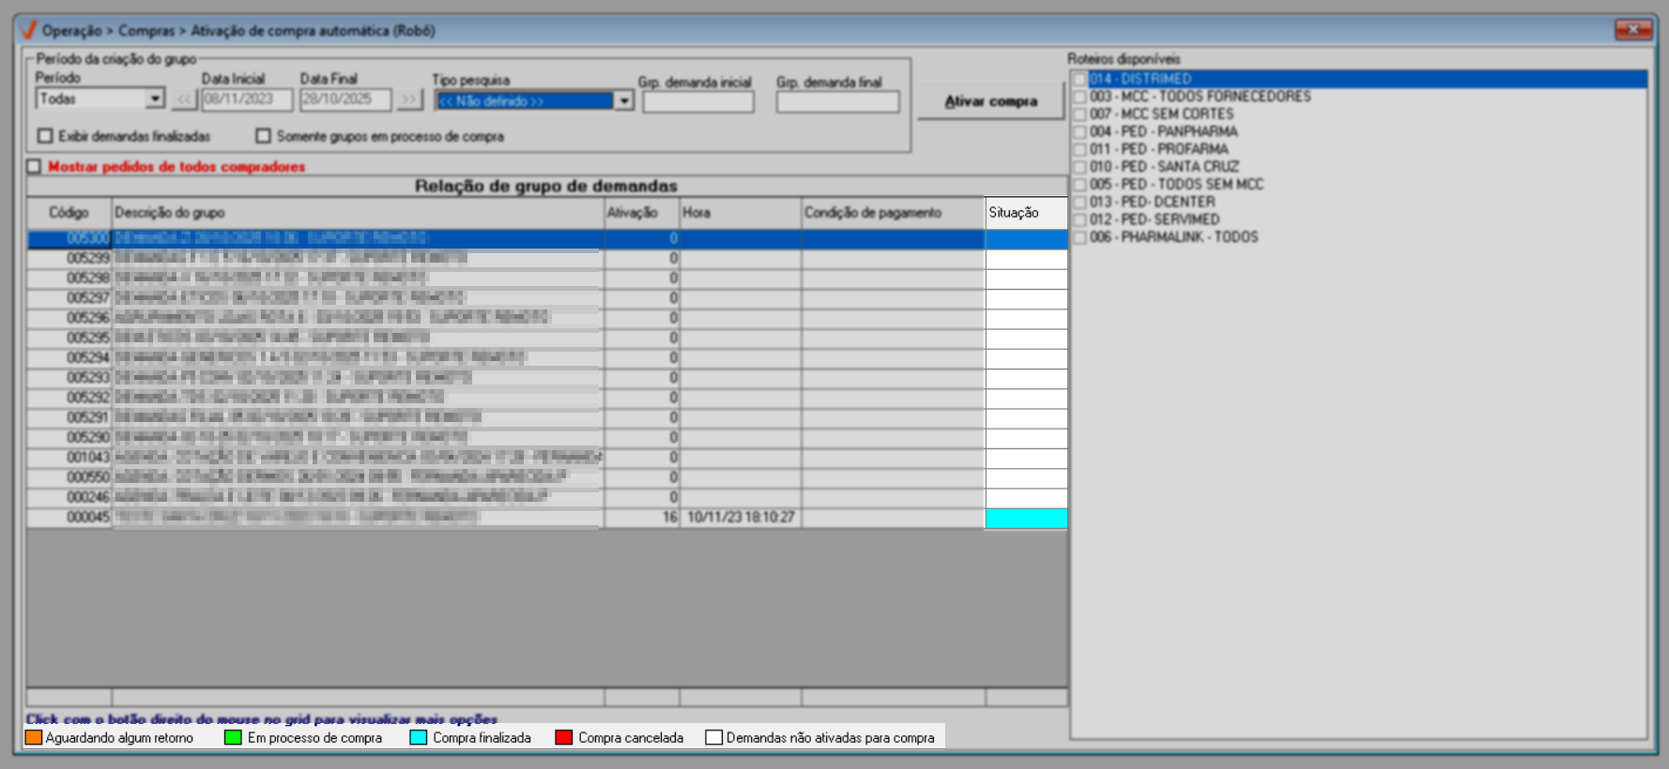The width and height of the screenshot is (1669, 769).
Task: Tick the 003 - MCC - TODOS FORNECEDORES checkbox
Action: (x=1079, y=97)
